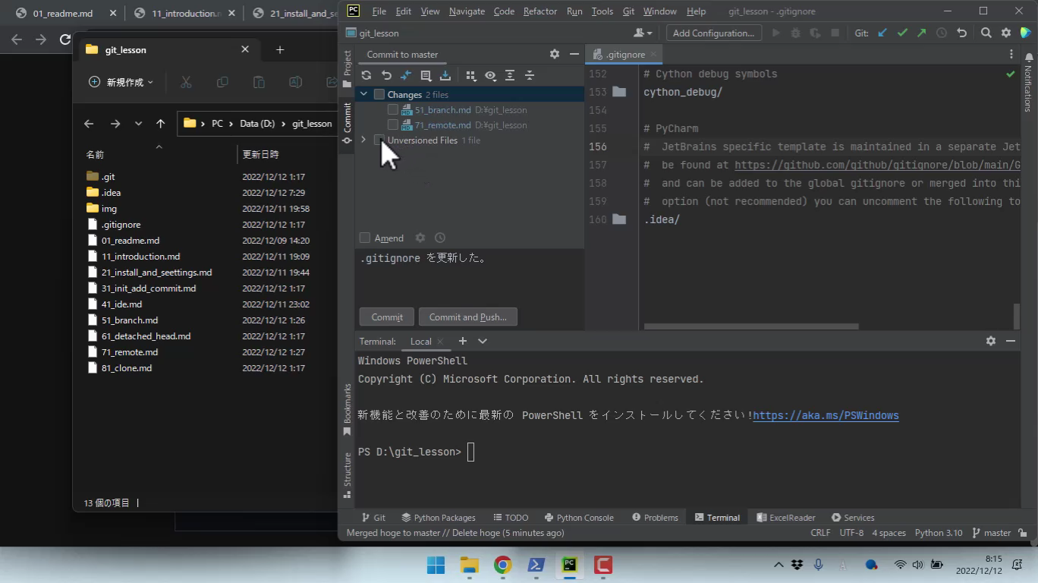
Task: Click the Refresh icon in Commit panel
Action: pyautogui.click(x=366, y=75)
